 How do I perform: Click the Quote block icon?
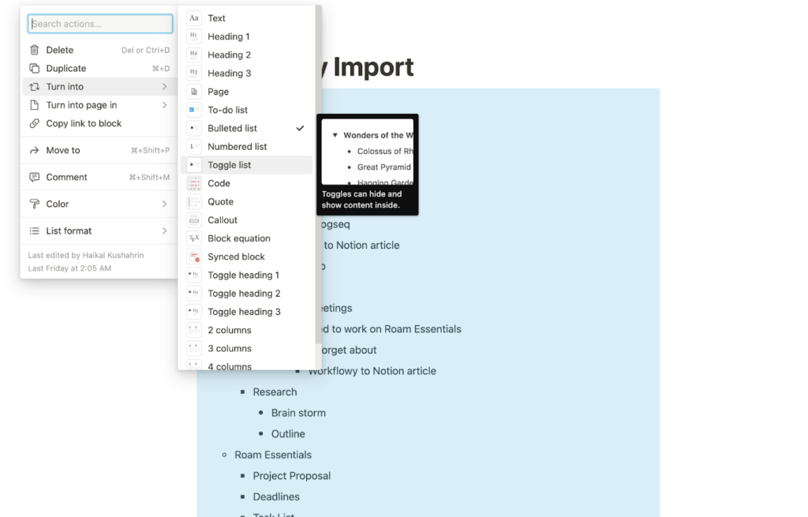pyautogui.click(x=194, y=201)
